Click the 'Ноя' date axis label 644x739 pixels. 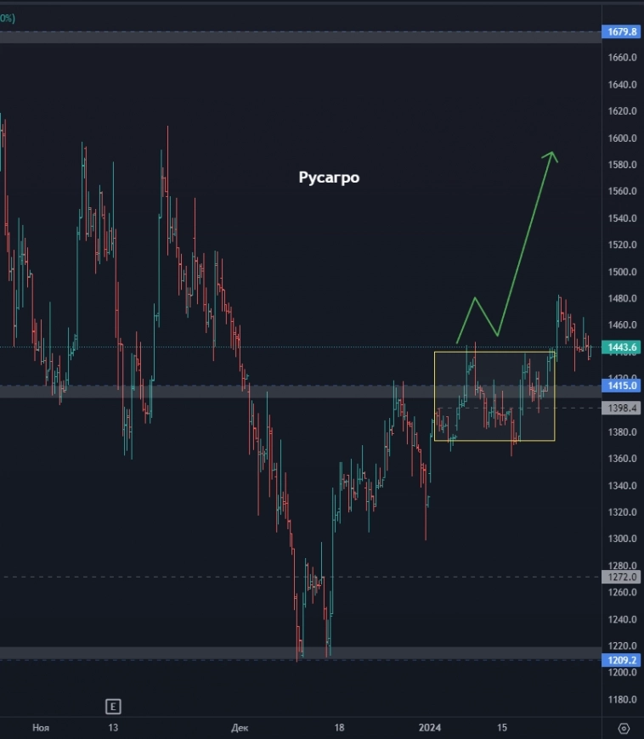tap(41, 728)
